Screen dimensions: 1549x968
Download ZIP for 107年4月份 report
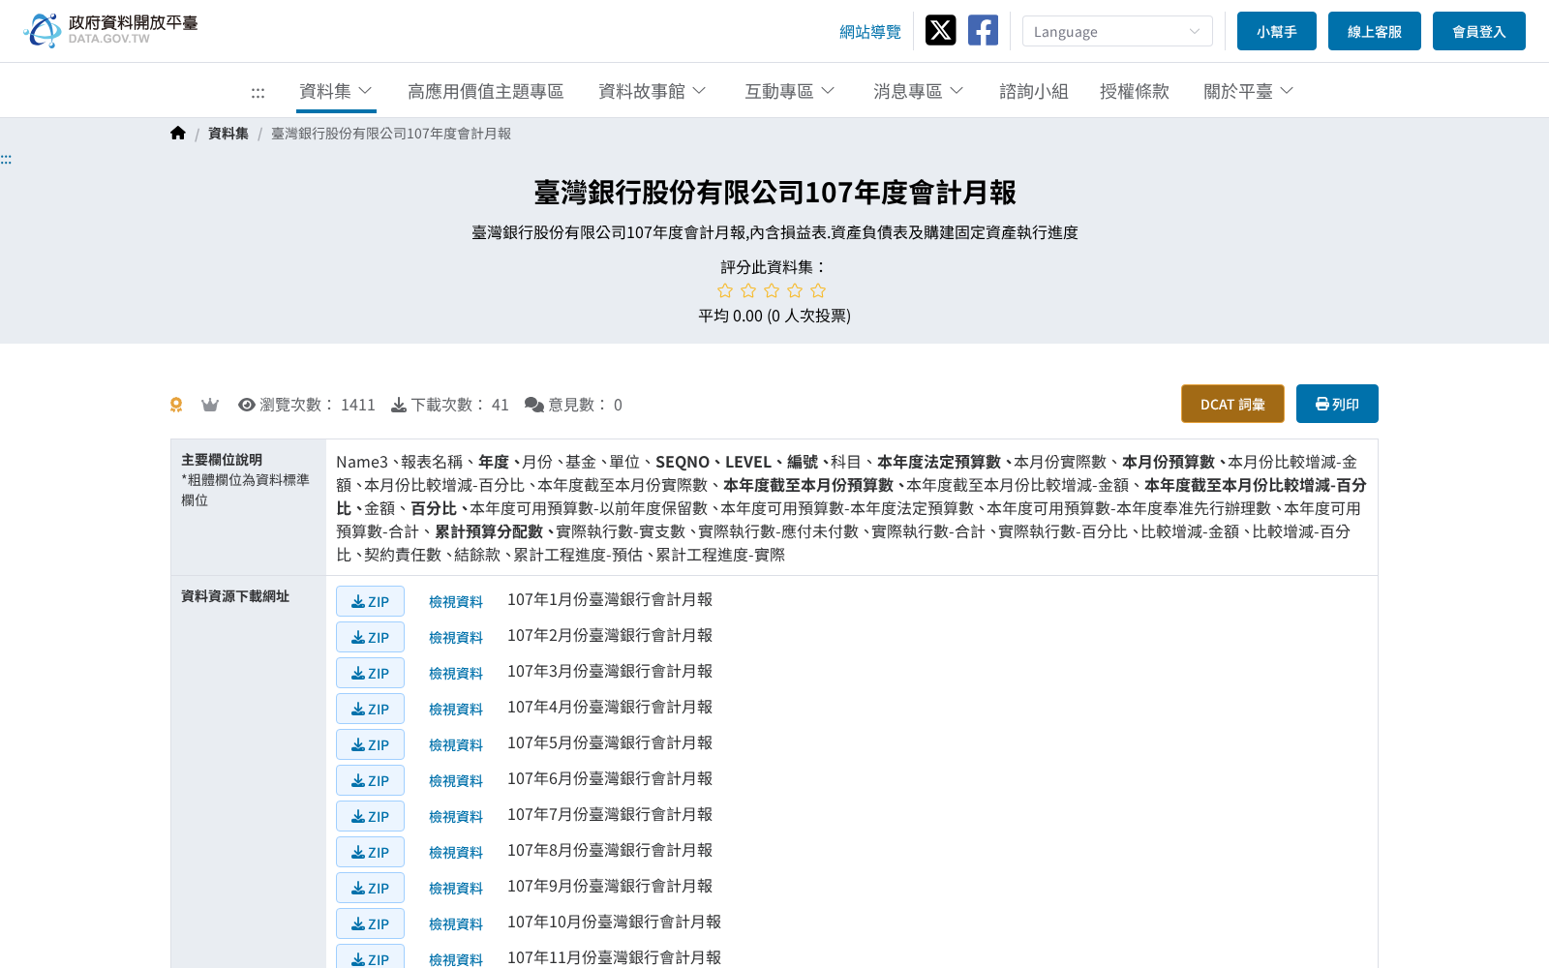(x=370, y=709)
